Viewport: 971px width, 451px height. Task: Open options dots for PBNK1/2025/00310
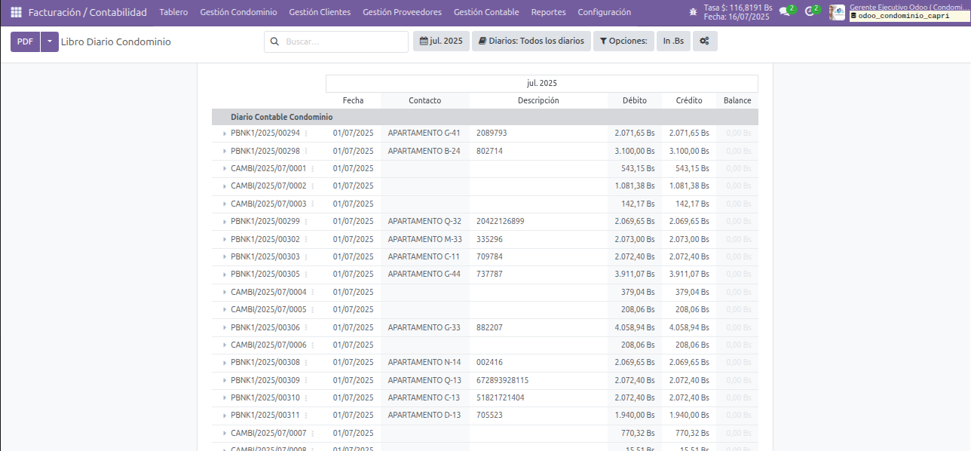(x=306, y=397)
